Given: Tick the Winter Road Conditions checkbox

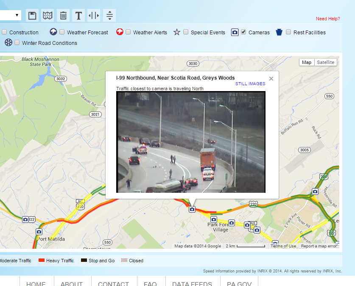Looking at the screenshot, I should click(17, 42).
